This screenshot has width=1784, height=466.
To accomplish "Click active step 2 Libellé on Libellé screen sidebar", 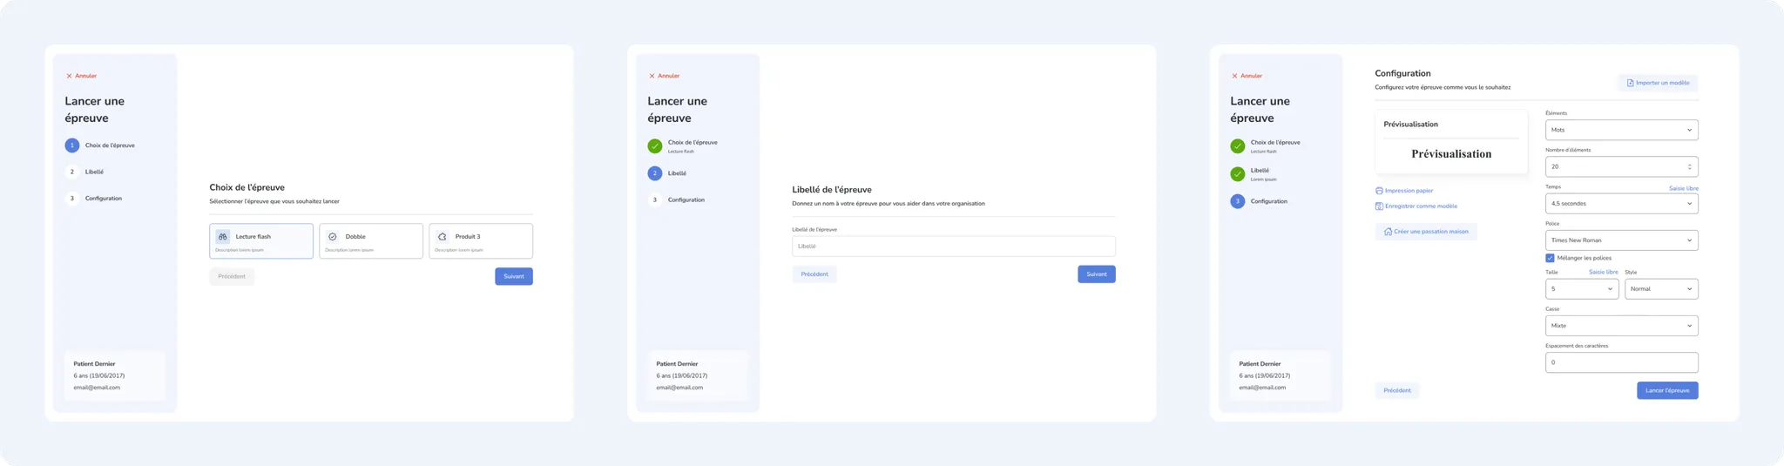I will click(x=667, y=173).
